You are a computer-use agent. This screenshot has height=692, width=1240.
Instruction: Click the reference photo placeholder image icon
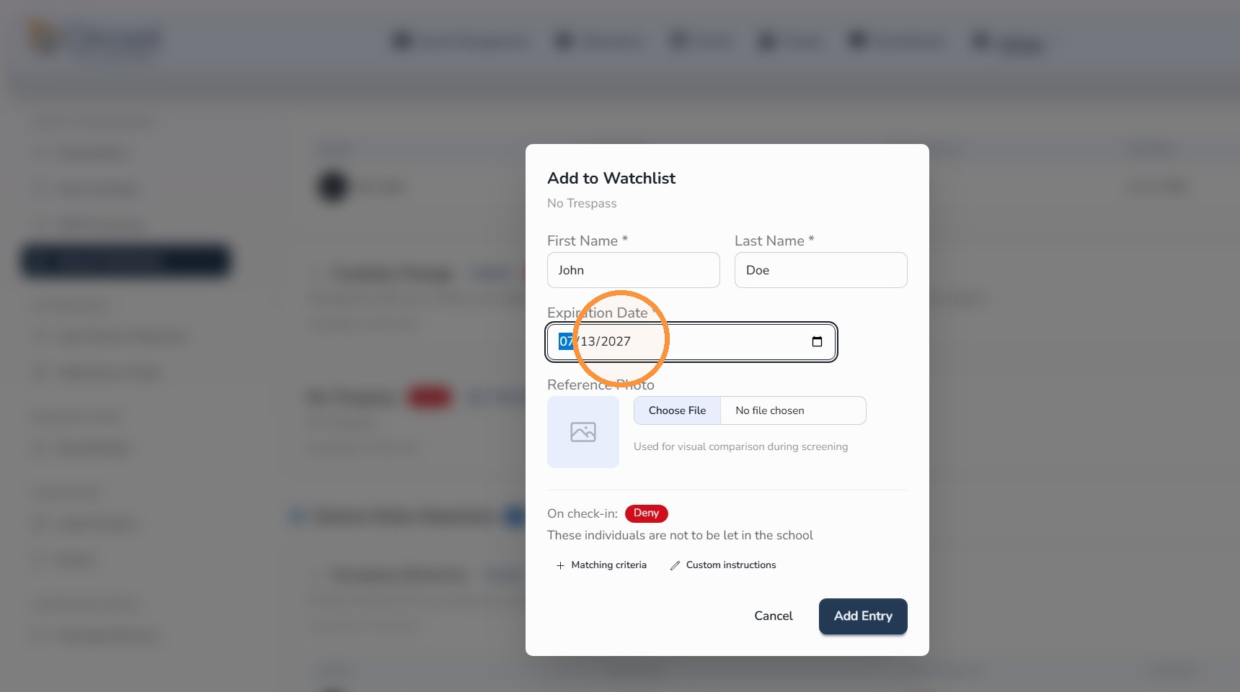pos(583,432)
